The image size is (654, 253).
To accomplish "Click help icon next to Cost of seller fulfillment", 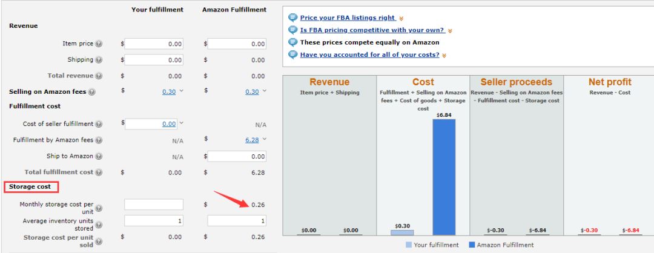I will (x=99, y=124).
